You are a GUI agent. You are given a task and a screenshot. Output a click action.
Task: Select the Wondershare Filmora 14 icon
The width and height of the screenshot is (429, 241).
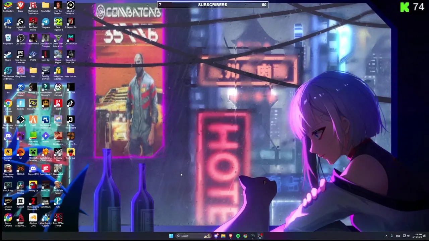pyautogui.click(x=46, y=90)
